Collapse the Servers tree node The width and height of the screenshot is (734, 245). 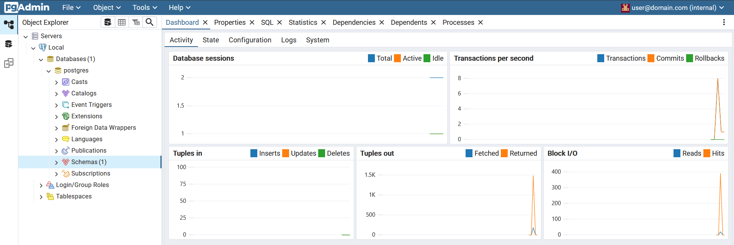[26, 36]
